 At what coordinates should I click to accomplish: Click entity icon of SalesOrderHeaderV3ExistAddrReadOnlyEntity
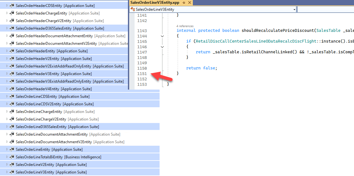pos(12,81)
